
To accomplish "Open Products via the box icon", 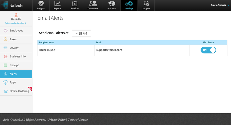I will click(x=112, y=3).
